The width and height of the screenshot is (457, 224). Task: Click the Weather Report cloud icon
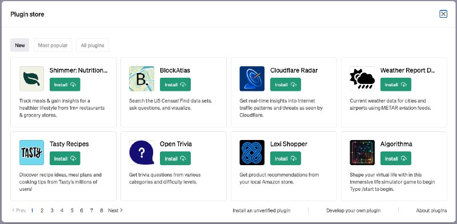362,79
